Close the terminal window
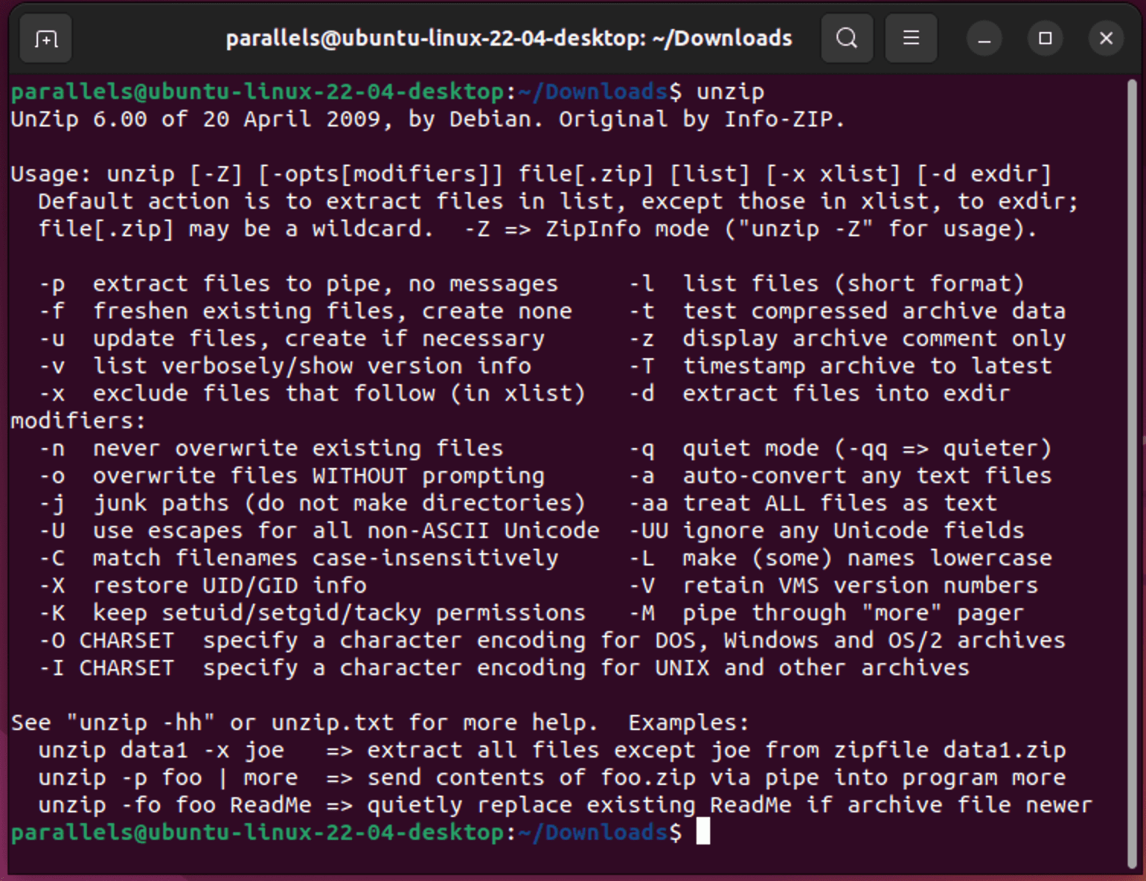The width and height of the screenshot is (1146, 881). 1106,38
